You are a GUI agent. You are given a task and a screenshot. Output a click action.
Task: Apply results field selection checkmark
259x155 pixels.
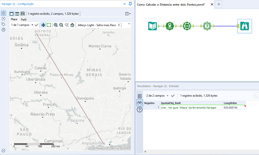coord(173,96)
